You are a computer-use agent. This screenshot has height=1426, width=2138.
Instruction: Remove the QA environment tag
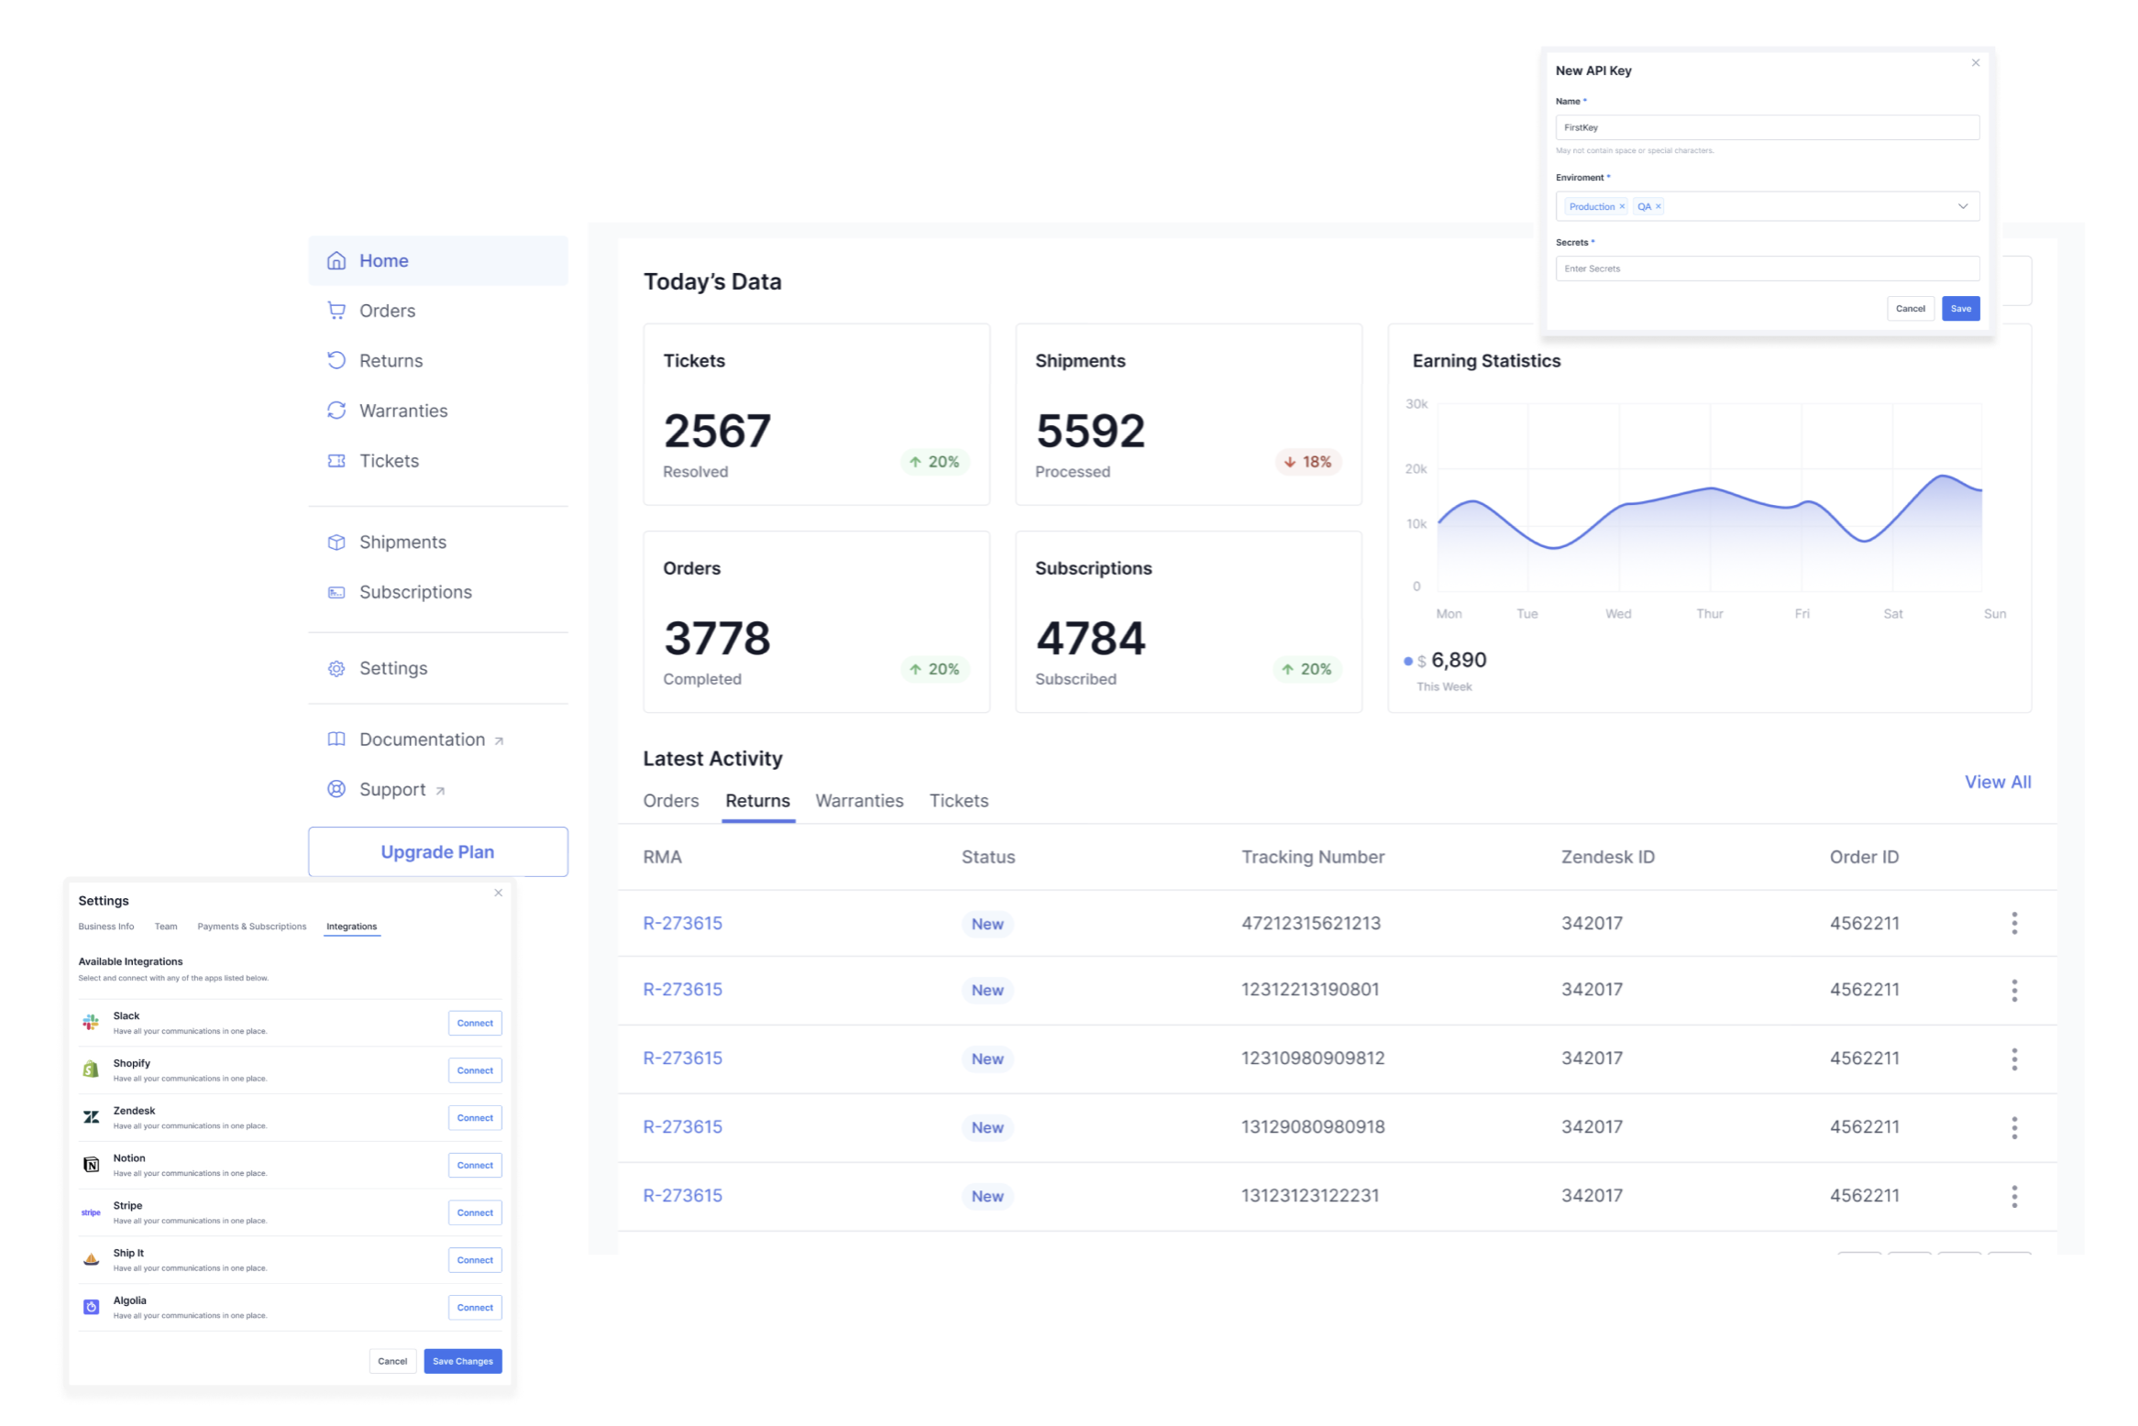pos(1659,207)
